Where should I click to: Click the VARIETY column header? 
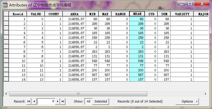pos(182,14)
